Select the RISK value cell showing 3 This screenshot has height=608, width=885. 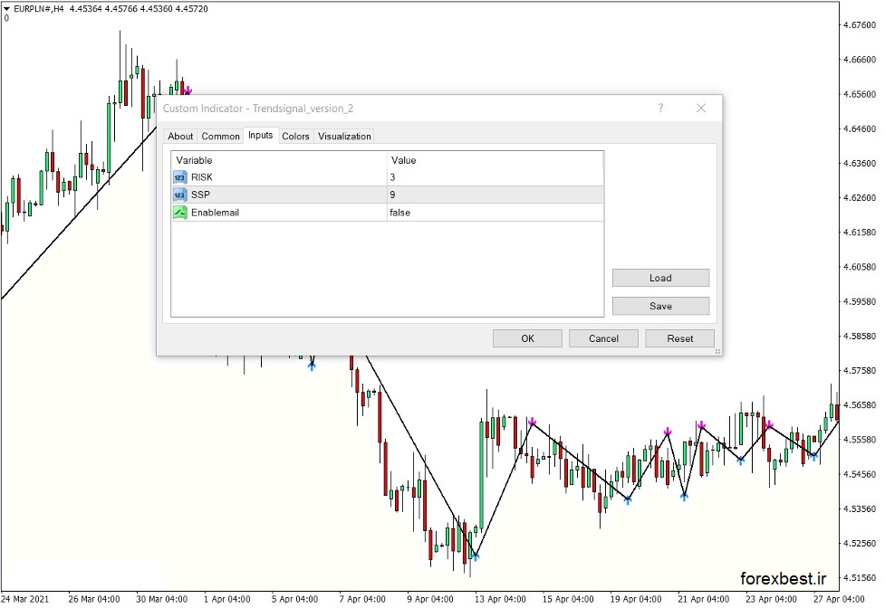[495, 177]
